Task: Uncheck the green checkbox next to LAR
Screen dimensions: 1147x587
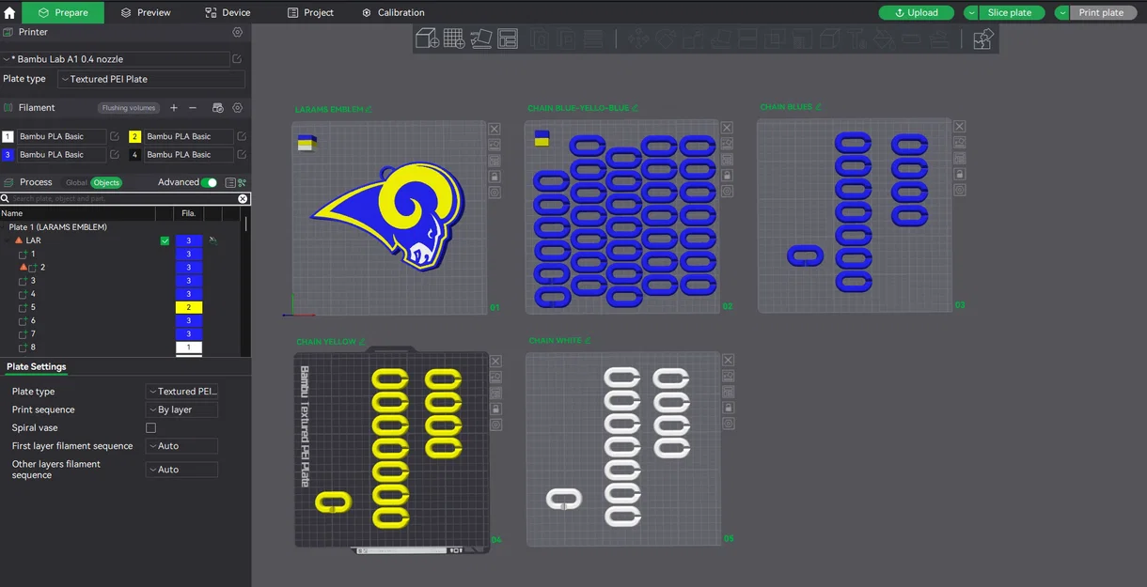Action: coord(165,240)
